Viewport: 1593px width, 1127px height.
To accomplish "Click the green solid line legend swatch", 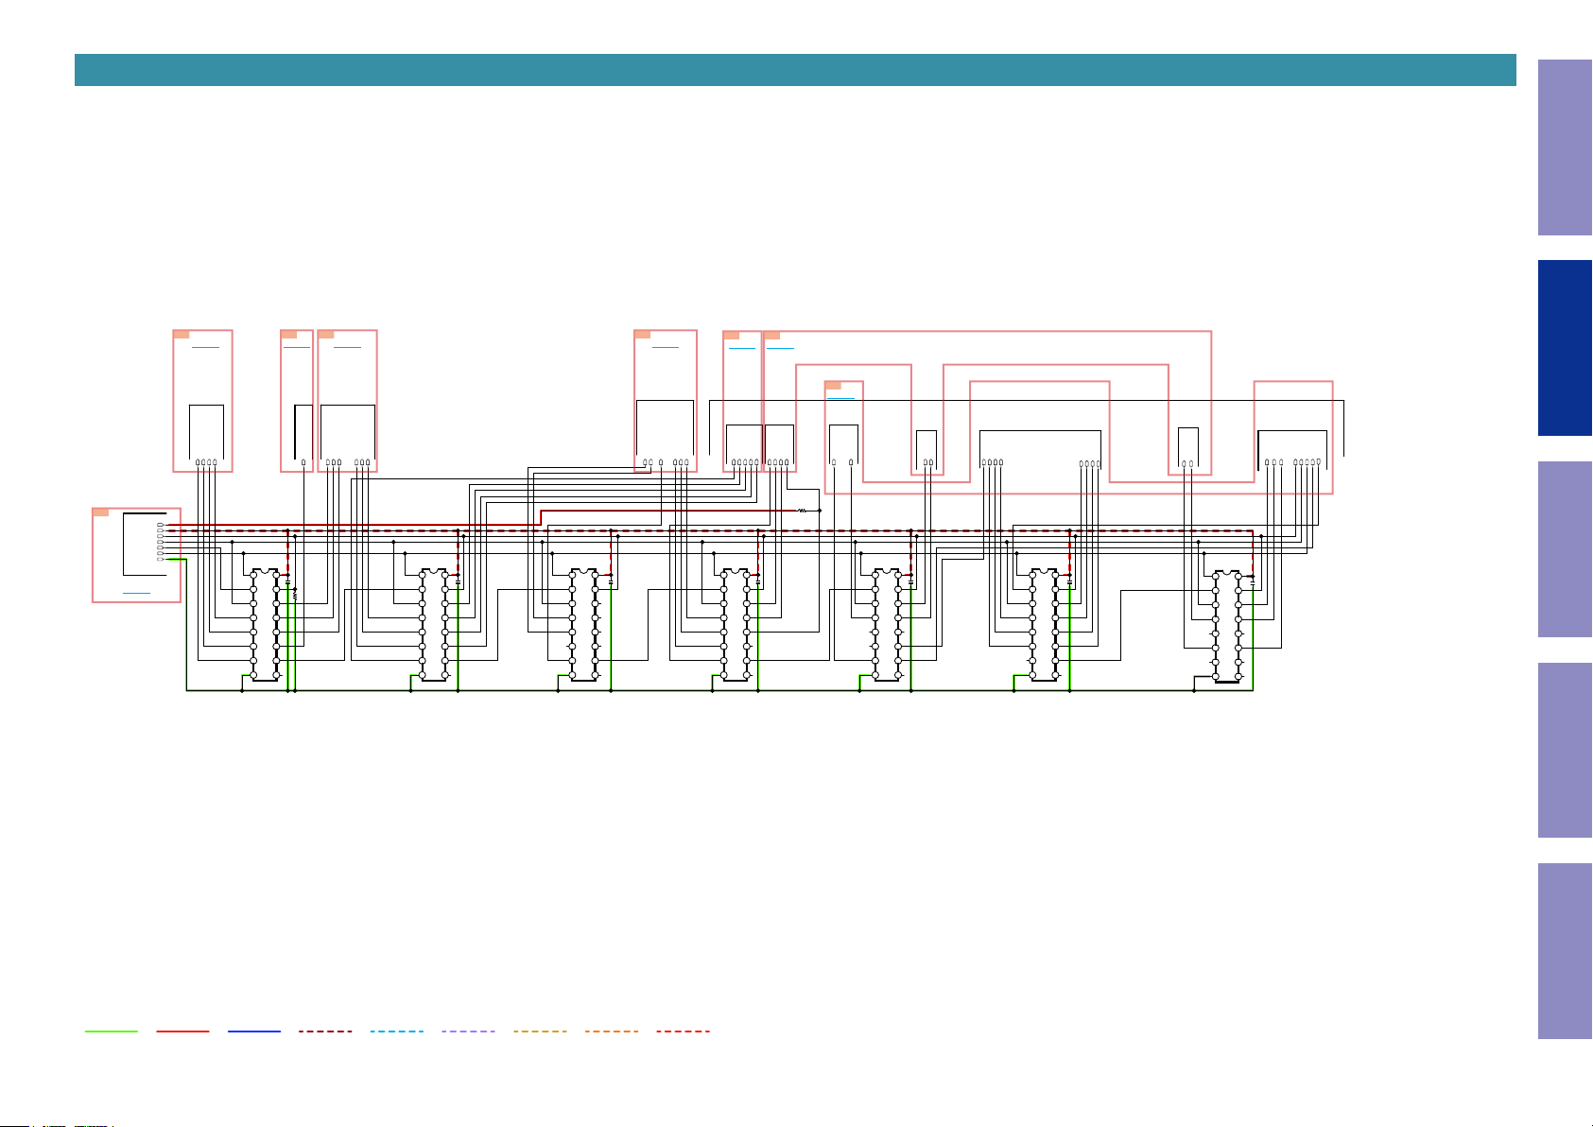I will 111,1032.
